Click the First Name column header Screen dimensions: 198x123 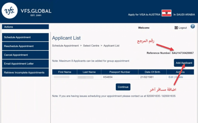pos(65,72)
